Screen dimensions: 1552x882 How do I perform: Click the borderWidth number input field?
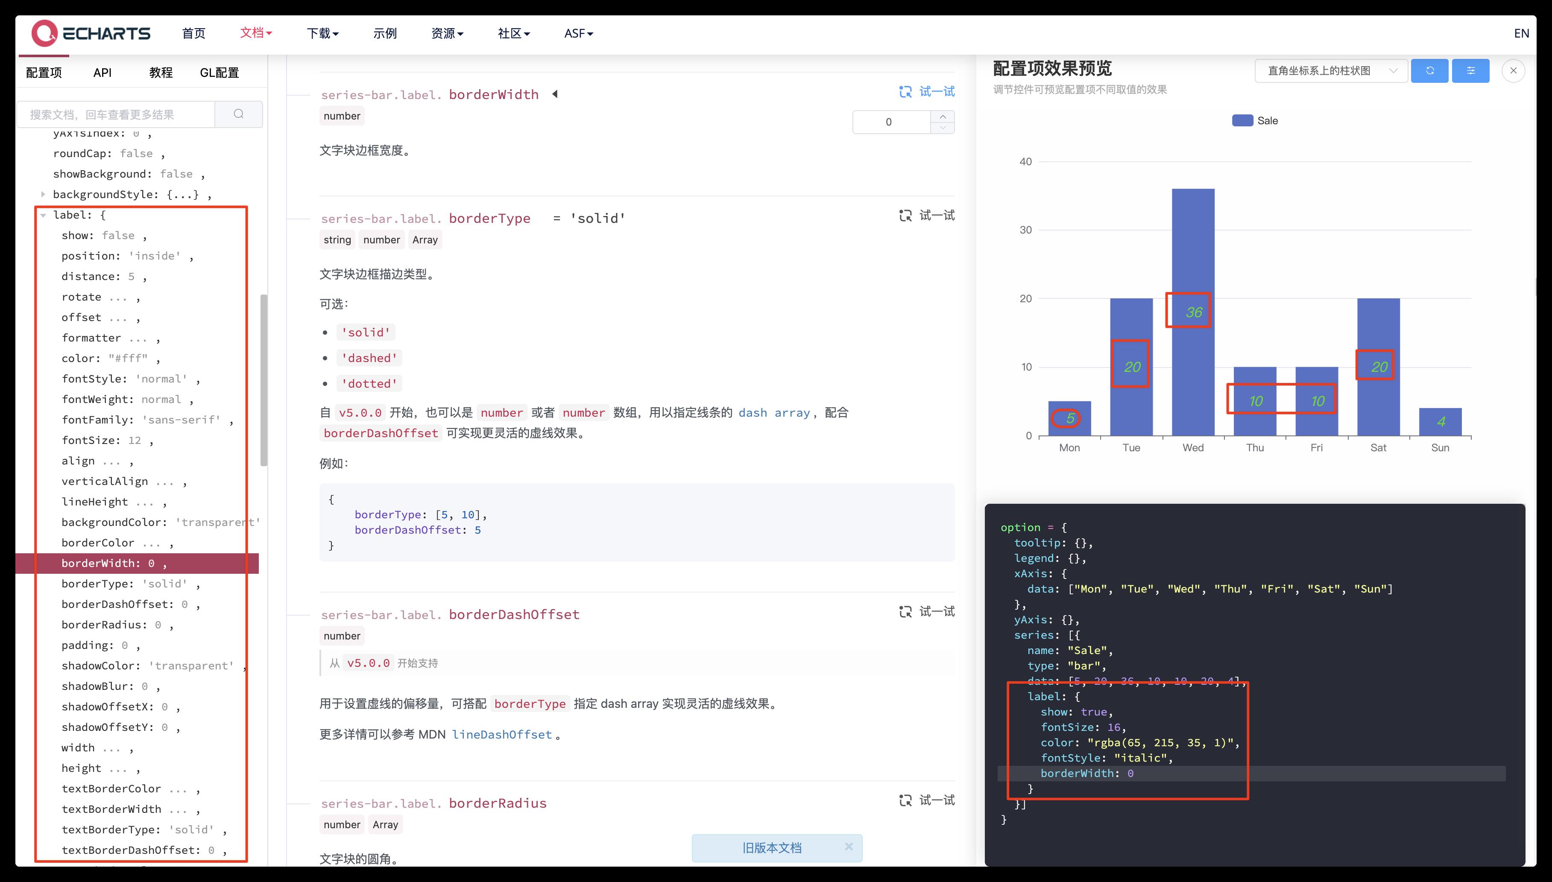[x=891, y=122]
